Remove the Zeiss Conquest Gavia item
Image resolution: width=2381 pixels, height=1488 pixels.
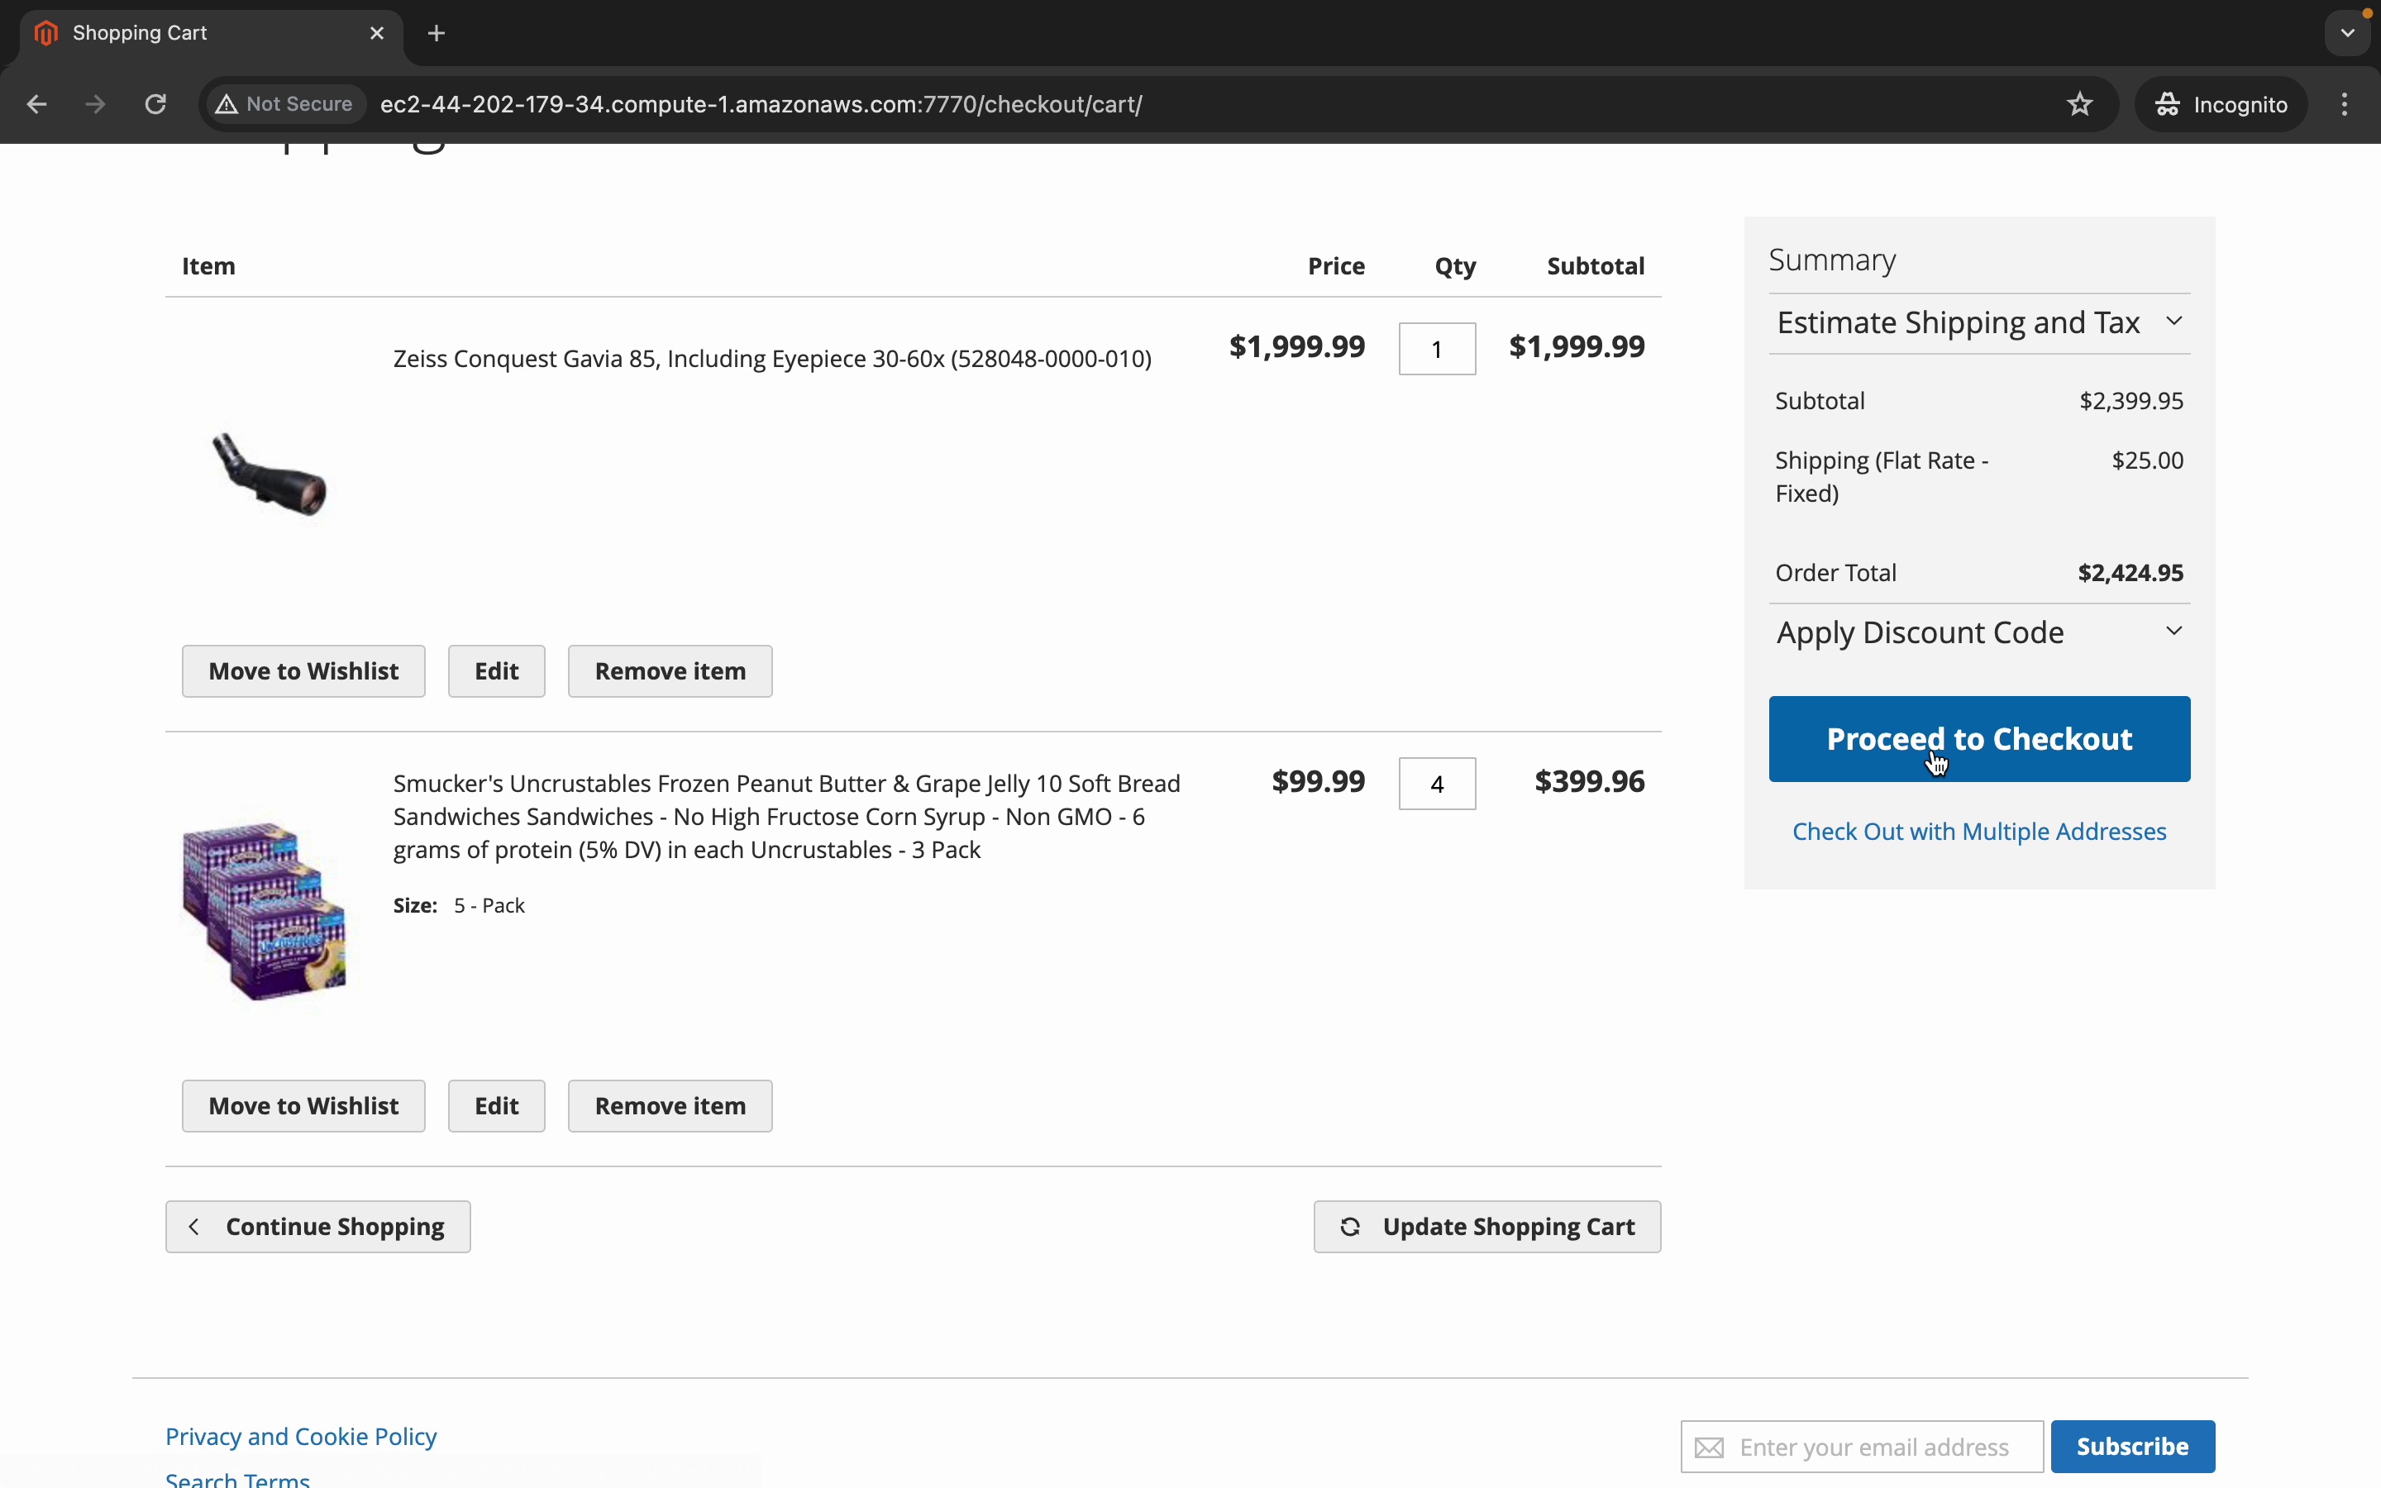669,671
